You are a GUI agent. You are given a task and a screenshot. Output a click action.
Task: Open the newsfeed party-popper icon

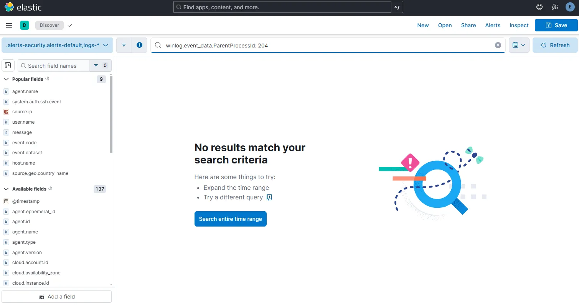coord(554,7)
